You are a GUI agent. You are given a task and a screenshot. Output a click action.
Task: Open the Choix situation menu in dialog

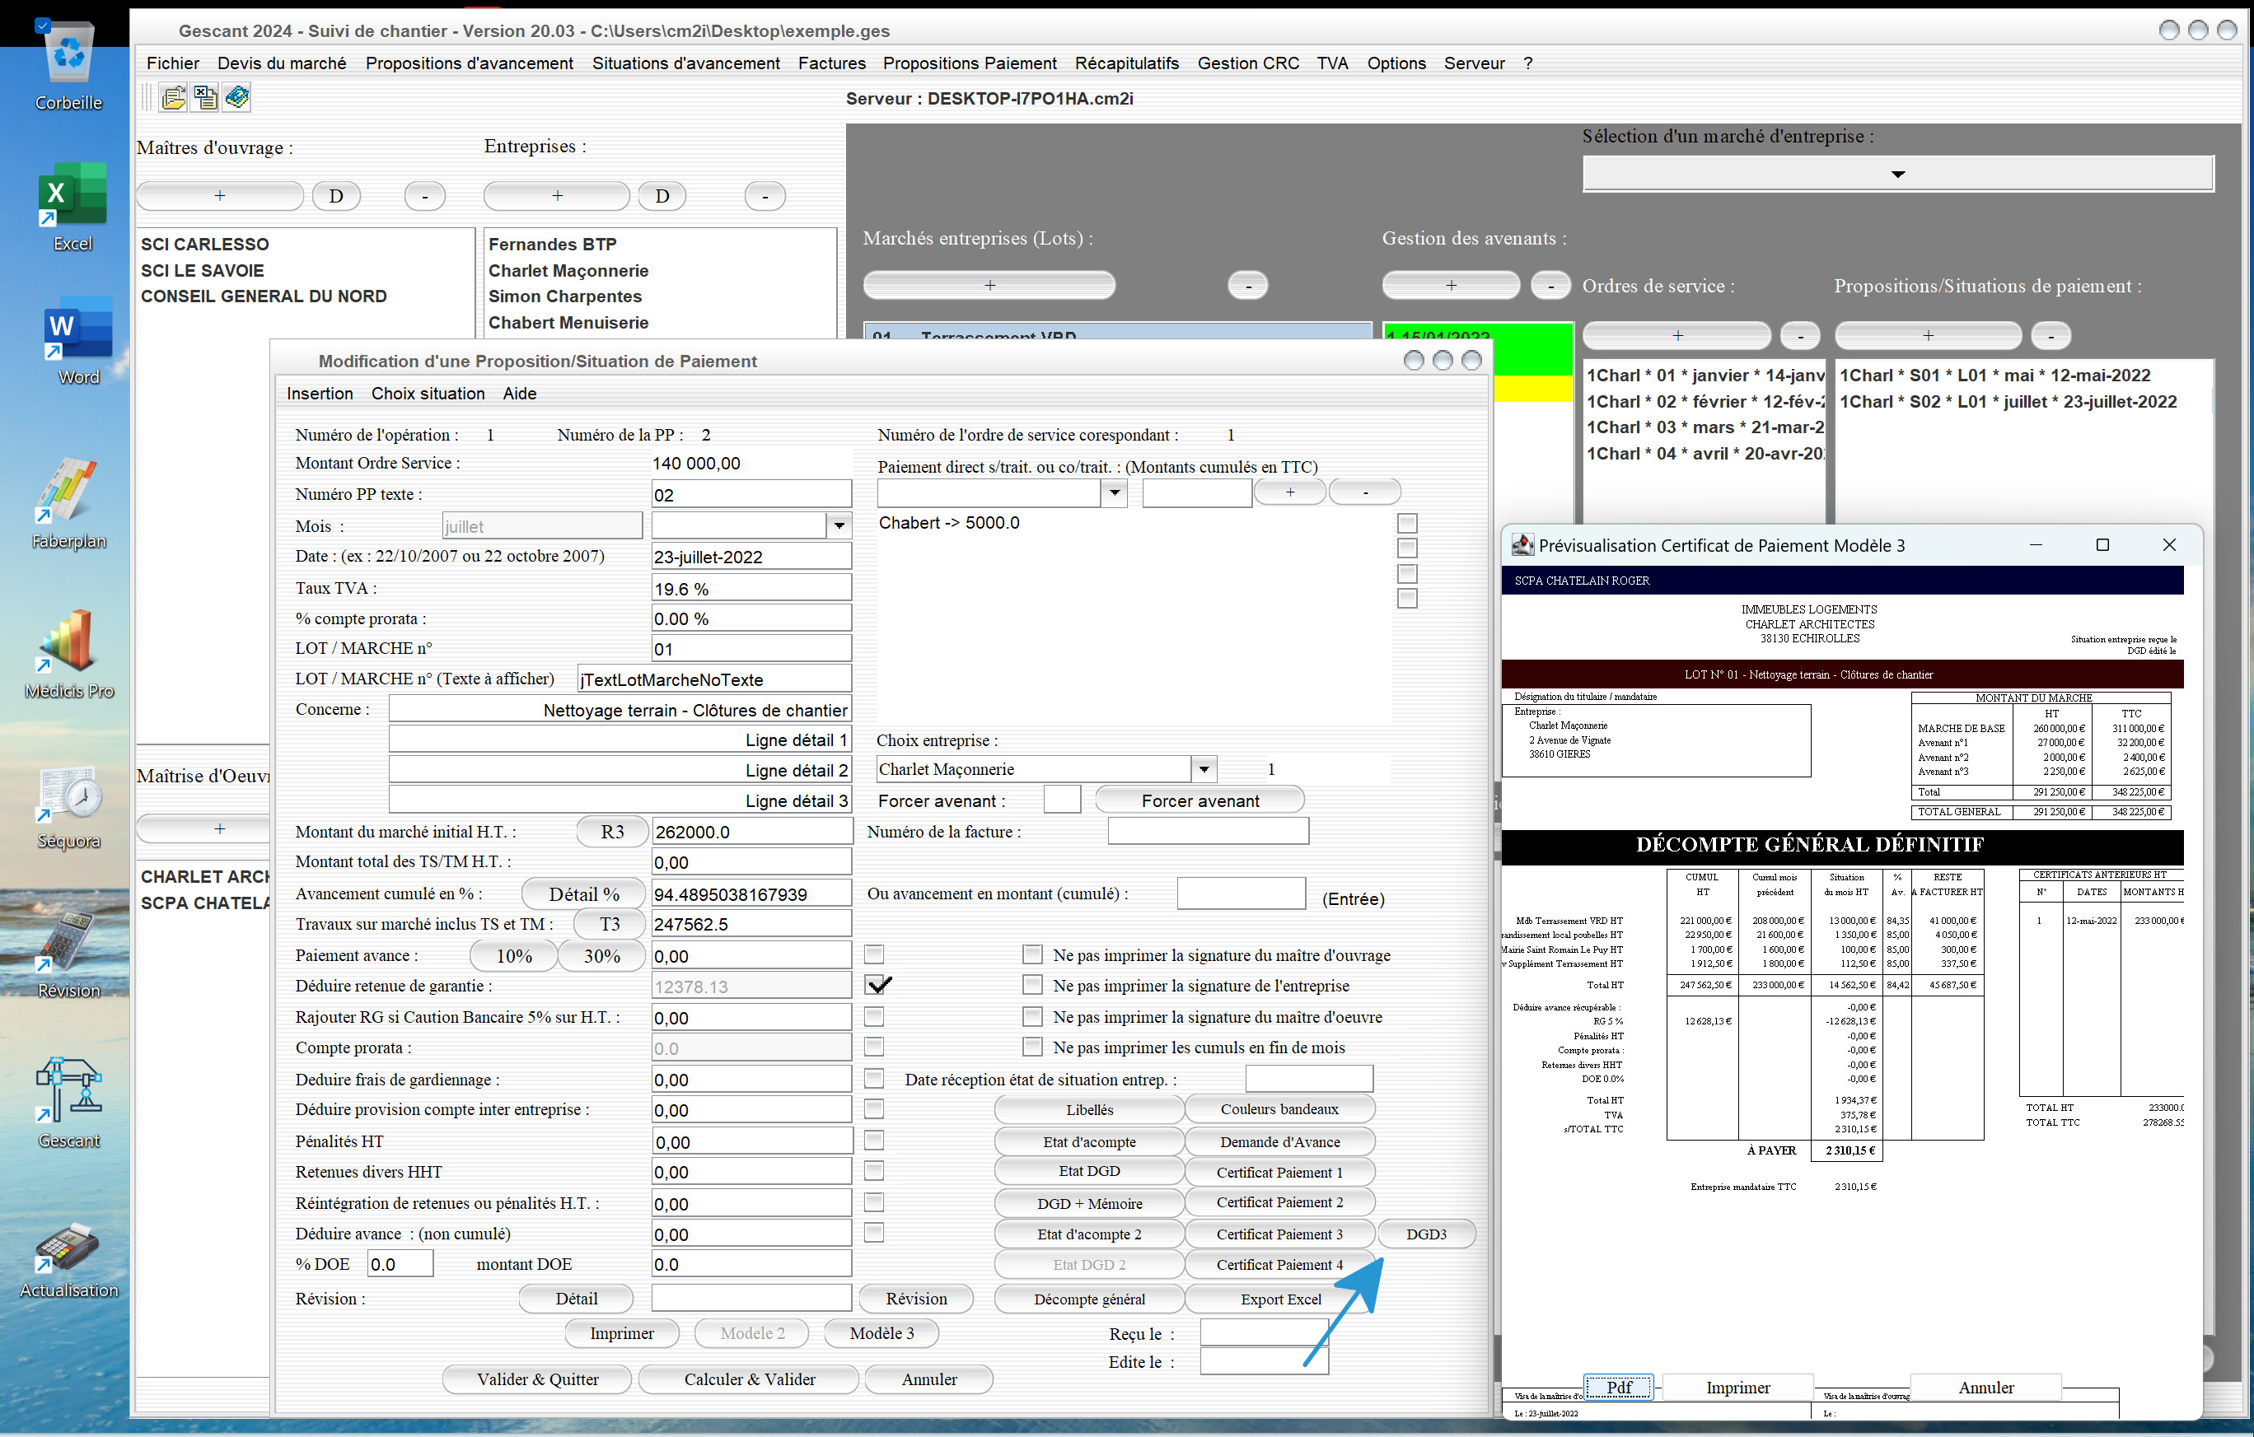pos(428,393)
